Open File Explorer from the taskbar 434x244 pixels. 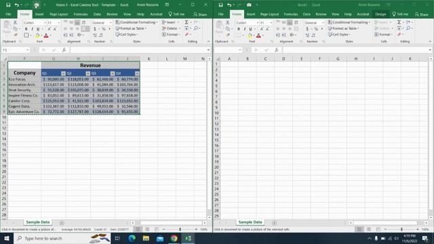[146, 238]
